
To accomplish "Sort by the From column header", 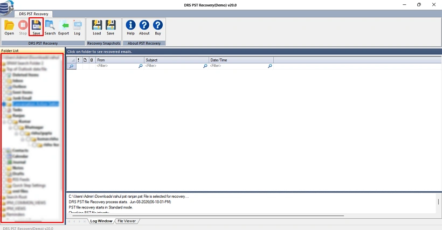I will (x=120, y=60).
